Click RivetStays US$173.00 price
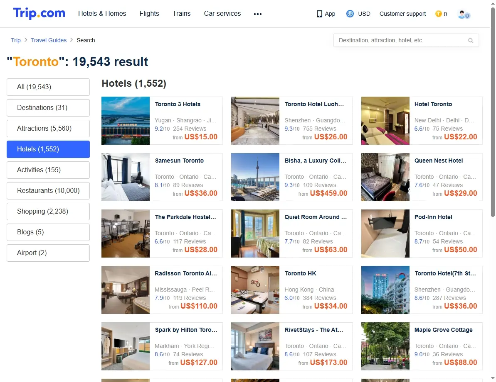 [x=329, y=363]
